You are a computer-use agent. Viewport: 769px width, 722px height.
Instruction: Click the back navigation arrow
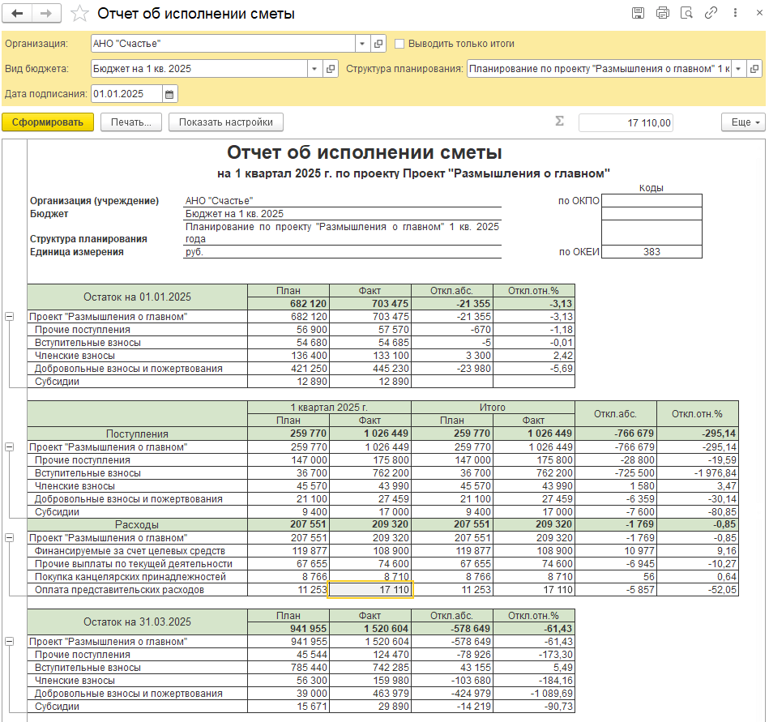tap(18, 14)
